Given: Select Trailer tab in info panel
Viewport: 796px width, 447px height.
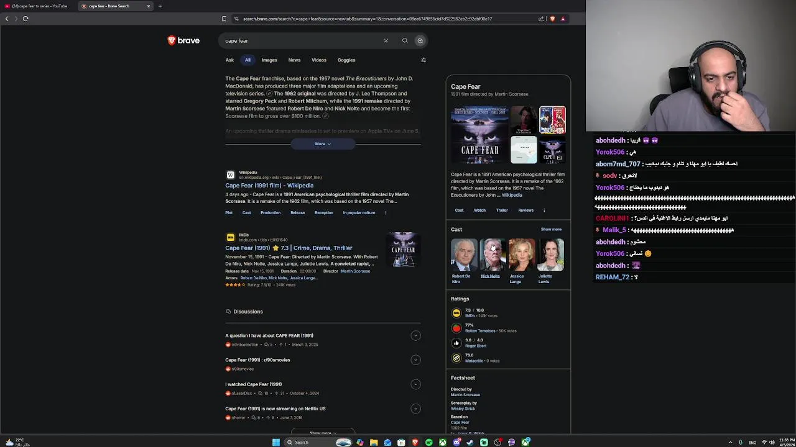Looking at the screenshot, I should click(502, 210).
